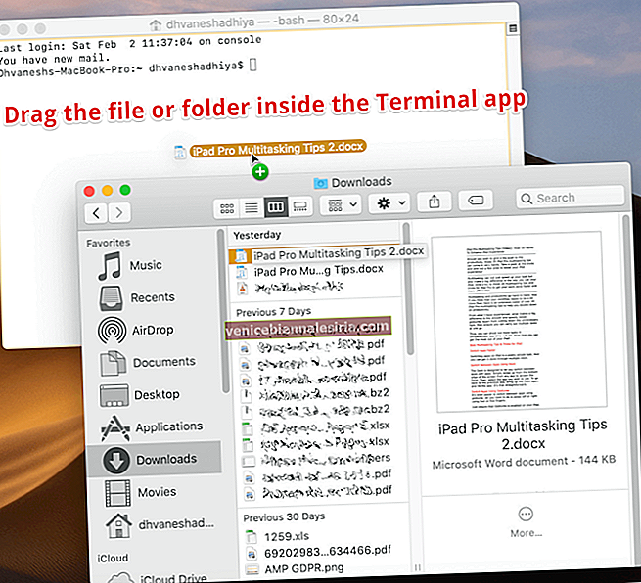This screenshot has height=583, width=641.
Task: Switch Finder to column view
Action: pyautogui.click(x=276, y=207)
